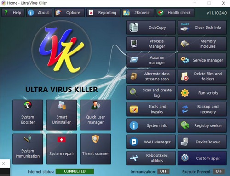Screen dimensions: 230x176
Task: Click the Service manager gears icon
Action: pyautogui.click(x=184, y=60)
